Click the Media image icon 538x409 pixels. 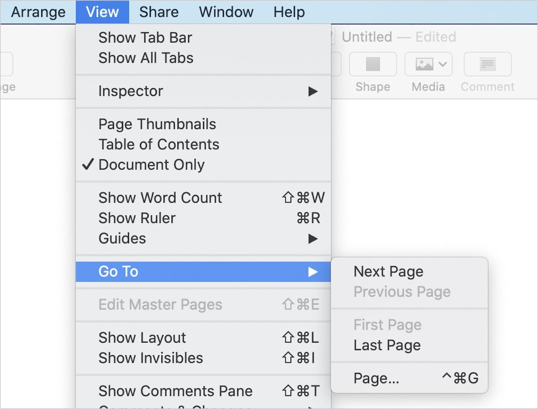[x=424, y=64]
